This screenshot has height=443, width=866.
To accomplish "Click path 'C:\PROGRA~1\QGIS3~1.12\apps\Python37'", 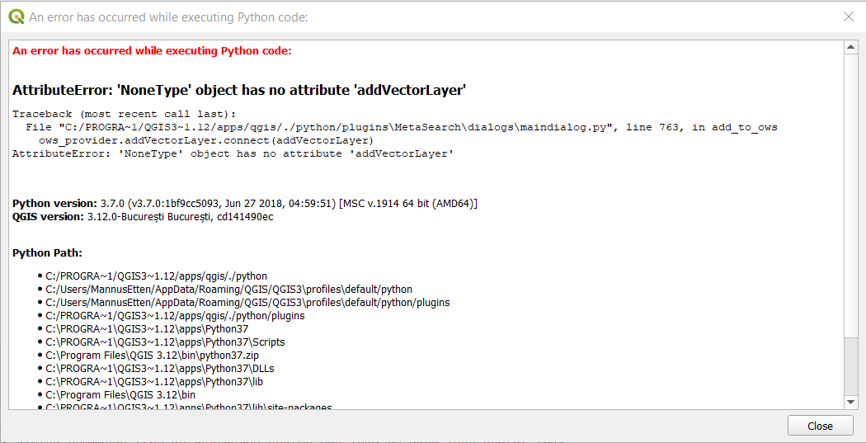I will click(x=147, y=329).
